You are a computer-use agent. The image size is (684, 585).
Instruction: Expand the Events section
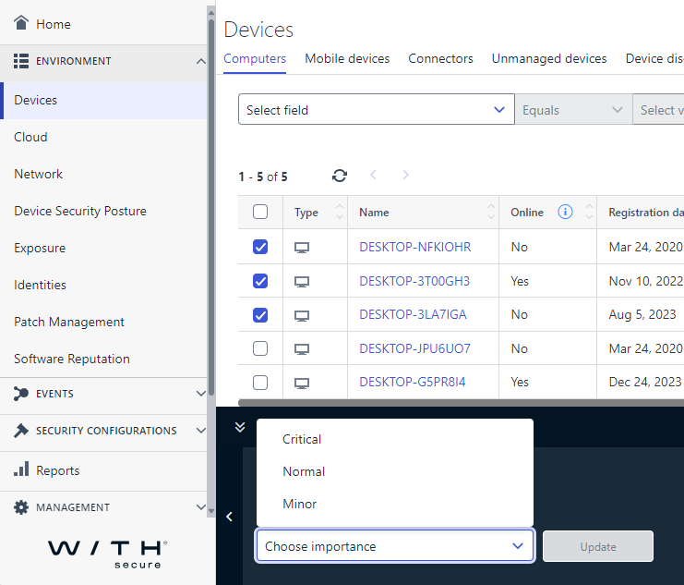click(200, 393)
